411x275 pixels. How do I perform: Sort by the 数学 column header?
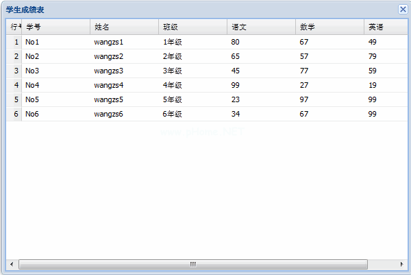click(x=329, y=27)
